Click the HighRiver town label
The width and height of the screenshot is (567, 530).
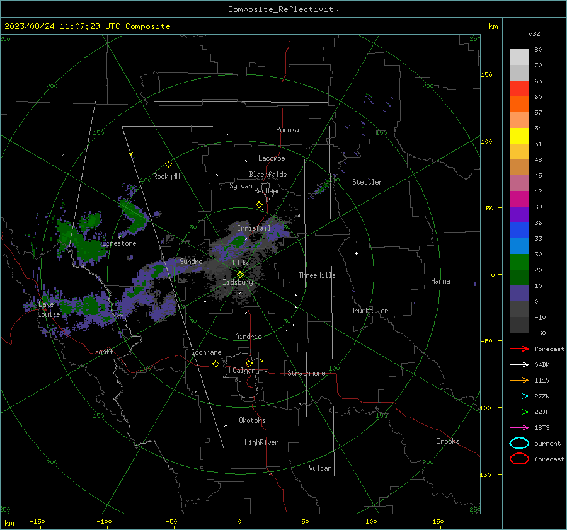tap(261, 442)
